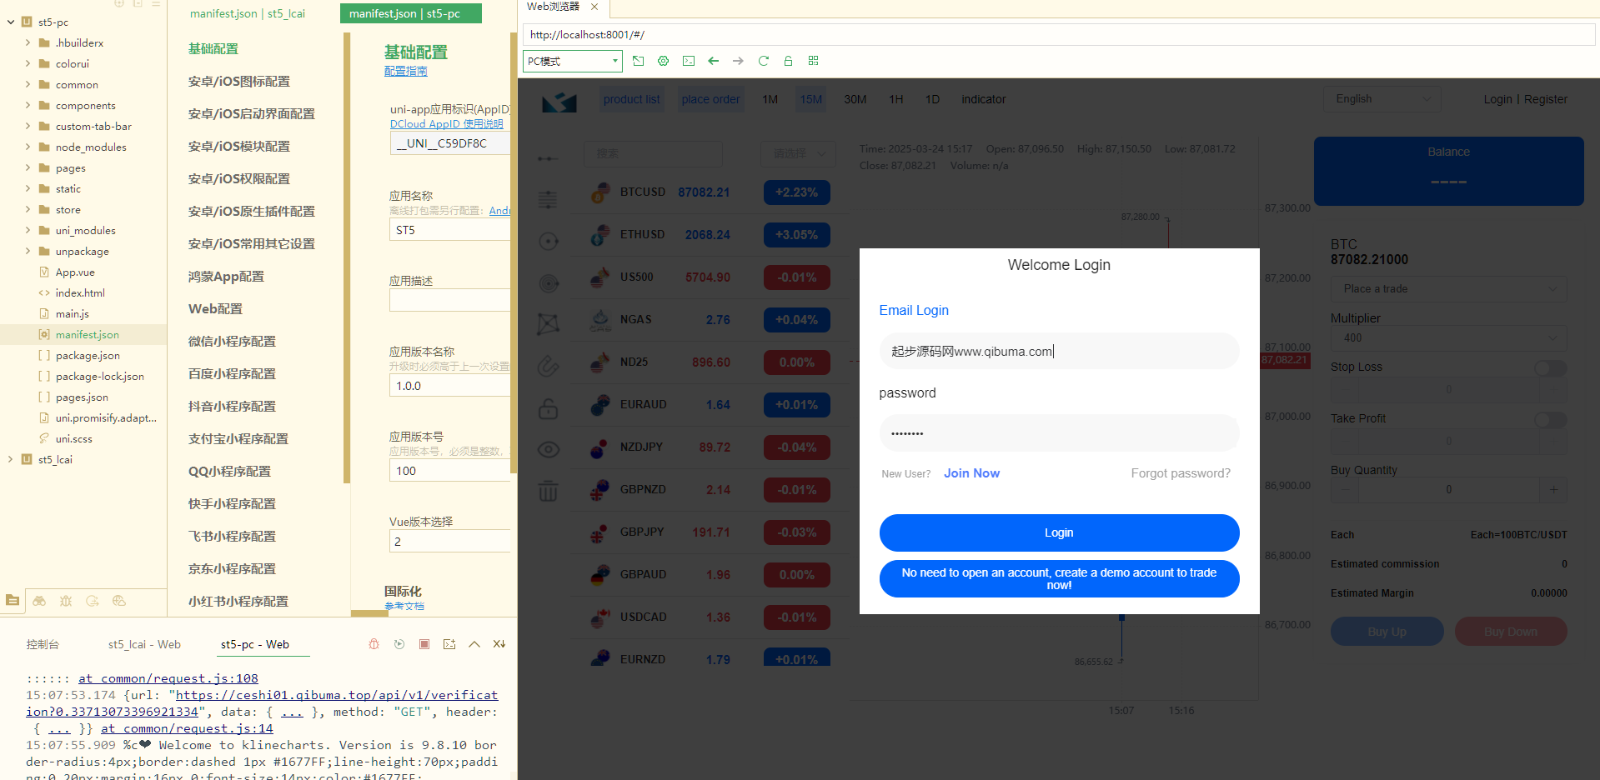Collapse the console panel with the up chevron

pos(474,644)
